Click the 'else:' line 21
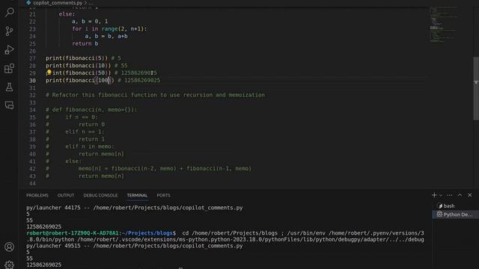Viewport: 479px width, 269px height. 67,14
